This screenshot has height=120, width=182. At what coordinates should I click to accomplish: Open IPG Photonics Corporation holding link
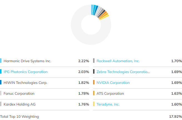tap(26, 72)
